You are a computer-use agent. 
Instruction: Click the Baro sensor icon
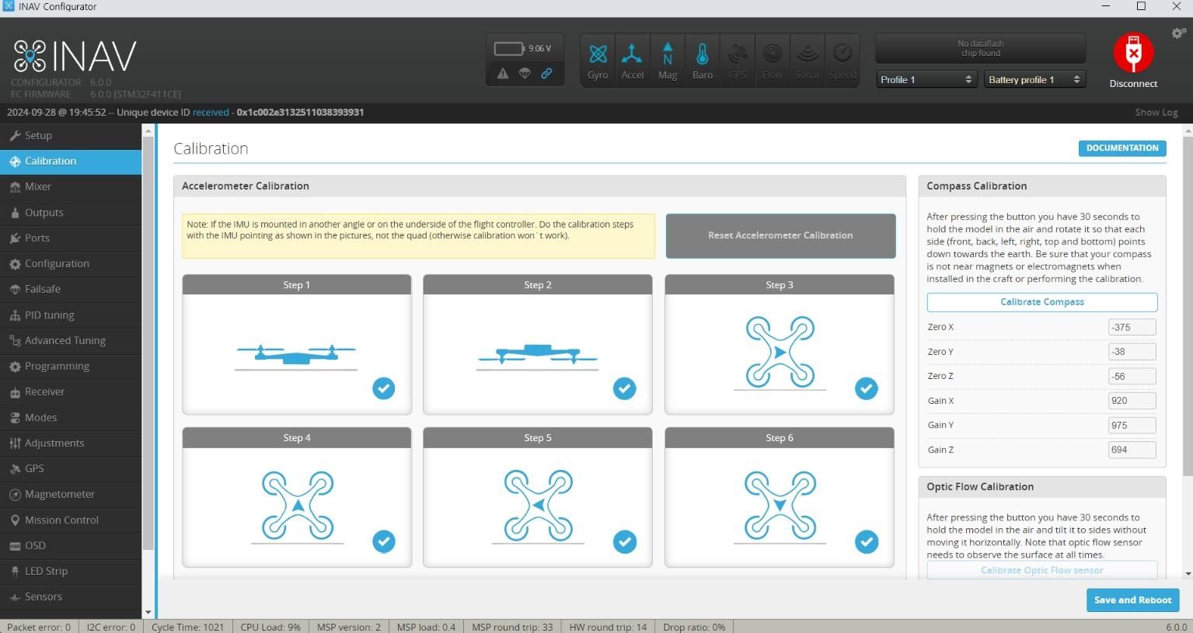[x=702, y=58]
